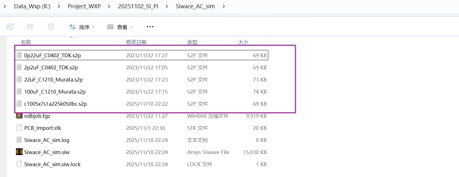The image size is (459, 177).
Task: Click the file icon of 2p2uF_C0402_TDK.s2p
Action: pos(19,67)
